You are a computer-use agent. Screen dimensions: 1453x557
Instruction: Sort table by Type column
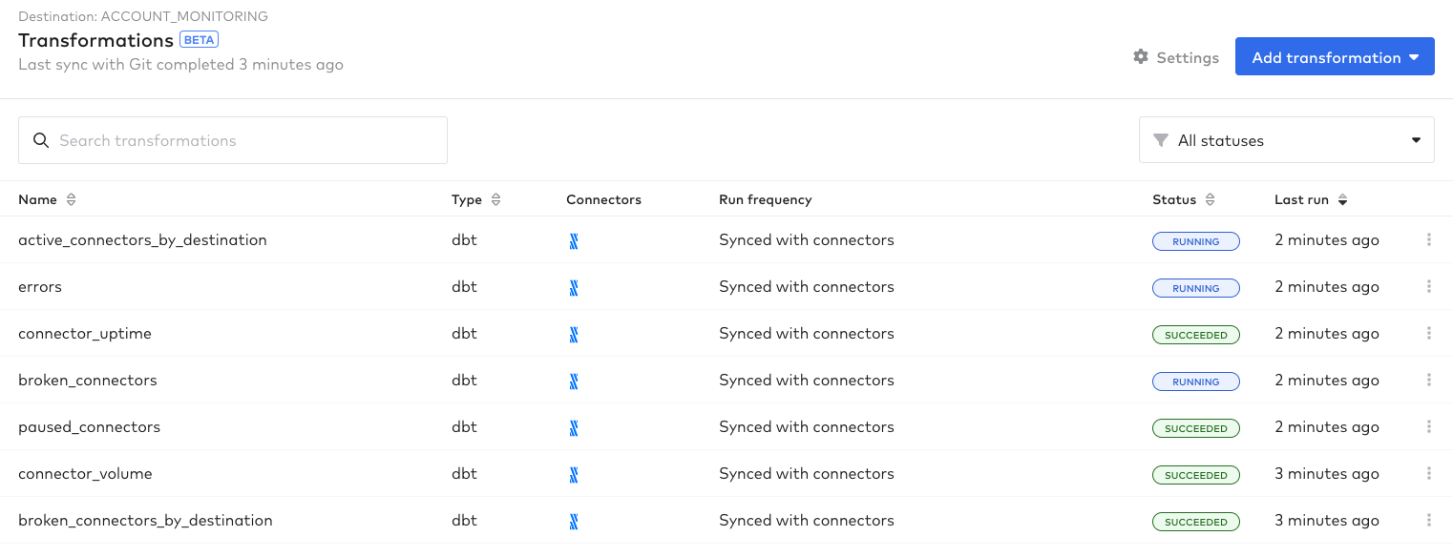(495, 200)
